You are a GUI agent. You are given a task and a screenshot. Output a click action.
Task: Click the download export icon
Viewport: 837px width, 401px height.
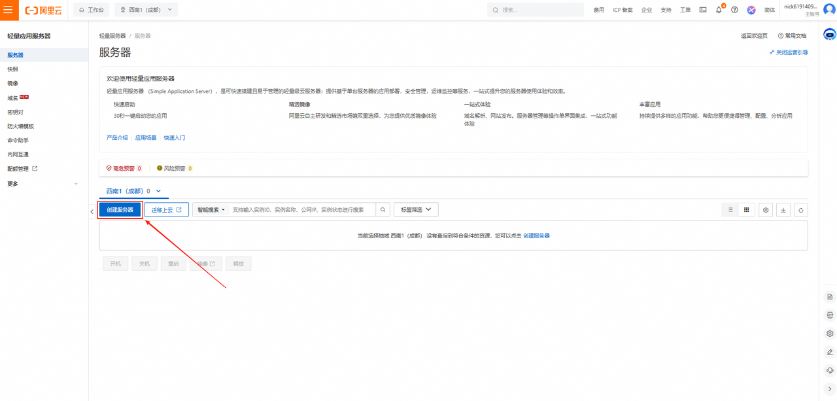[783, 210]
